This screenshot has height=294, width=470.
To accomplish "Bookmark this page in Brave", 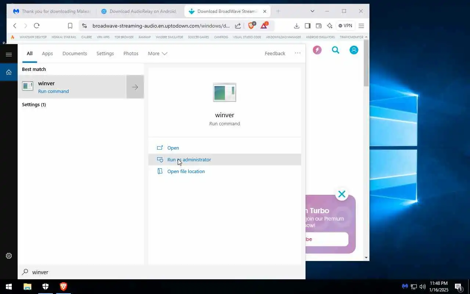I will [x=70, y=26].
